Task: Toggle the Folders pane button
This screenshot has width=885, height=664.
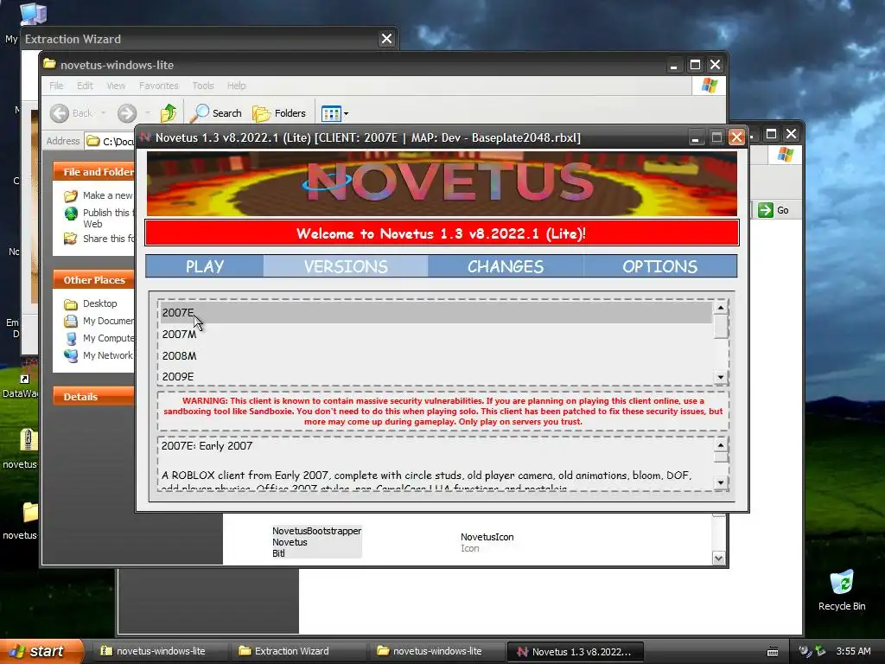Action: tap(279, 113)
